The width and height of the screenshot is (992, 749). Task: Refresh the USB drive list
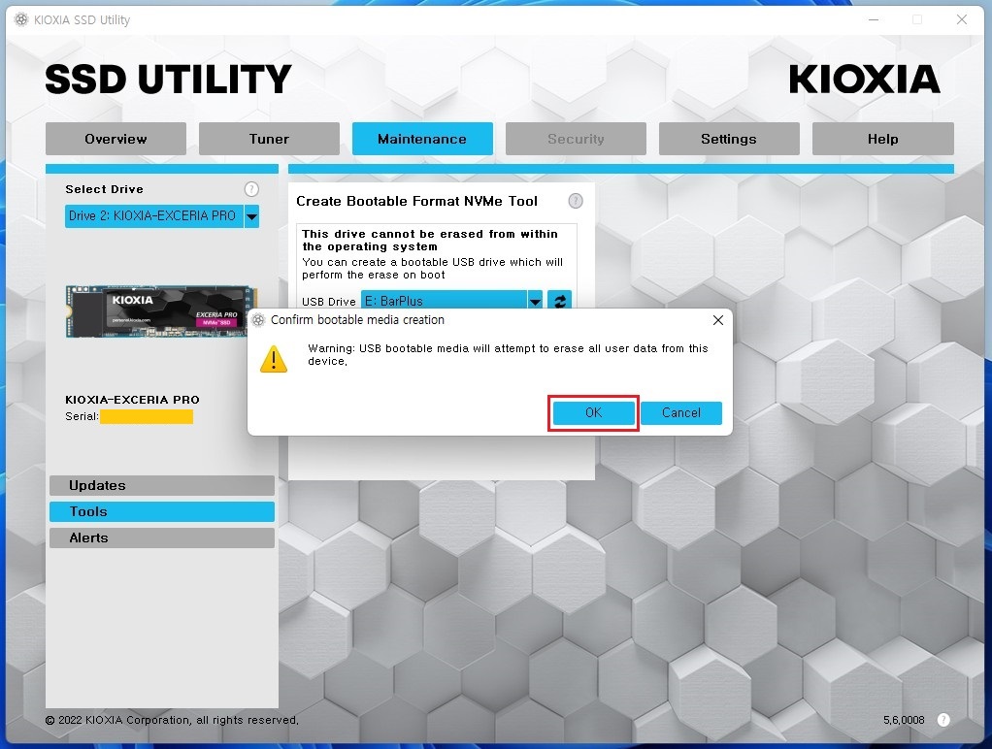pyautogui.click(x=559, y=301)
